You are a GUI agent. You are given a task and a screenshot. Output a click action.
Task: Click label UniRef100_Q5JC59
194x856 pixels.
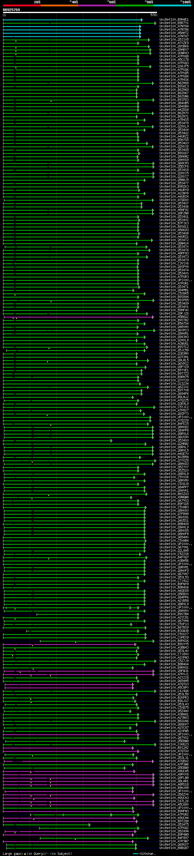174,350
